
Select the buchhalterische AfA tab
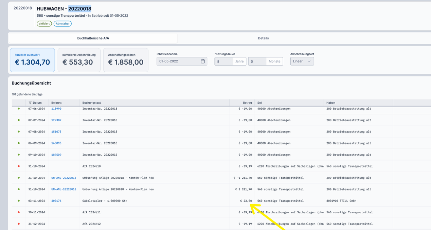click(x=93, y=38)
